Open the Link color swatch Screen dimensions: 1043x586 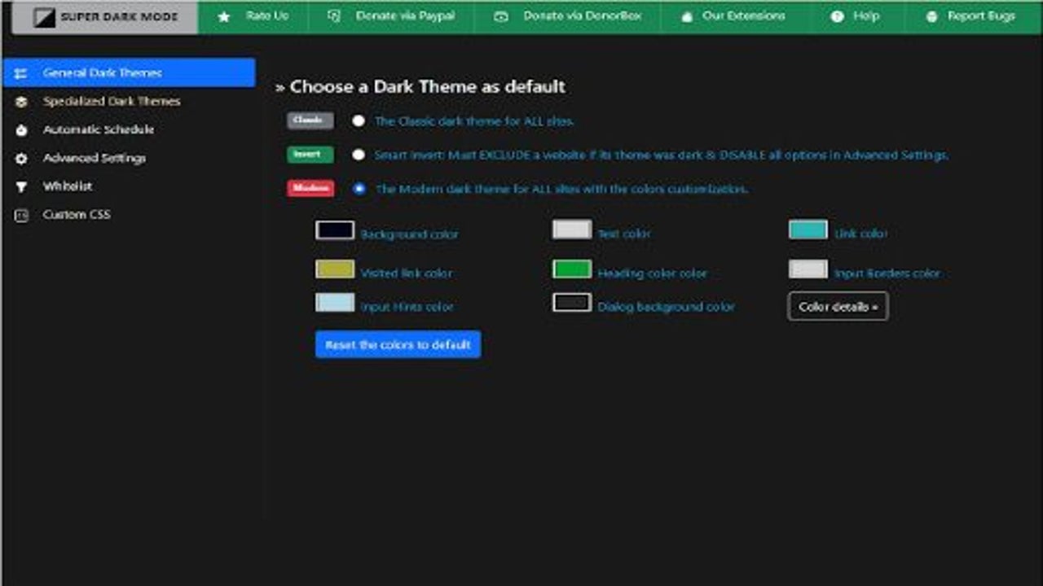click(x=808, y=230)
